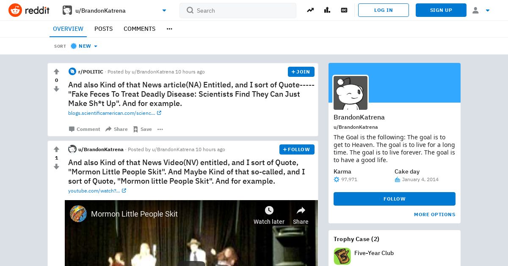This screenshot has height=266, width=508.
Task: Expand the user account menu dropdown
Action: [481, 10]
